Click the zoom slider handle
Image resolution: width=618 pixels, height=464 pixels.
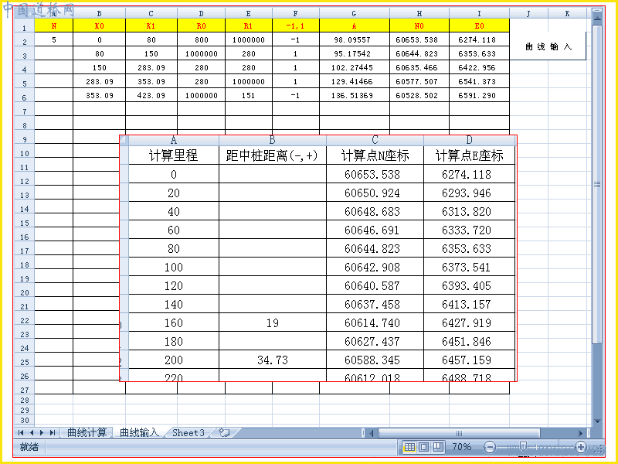[x=524, y=447]
